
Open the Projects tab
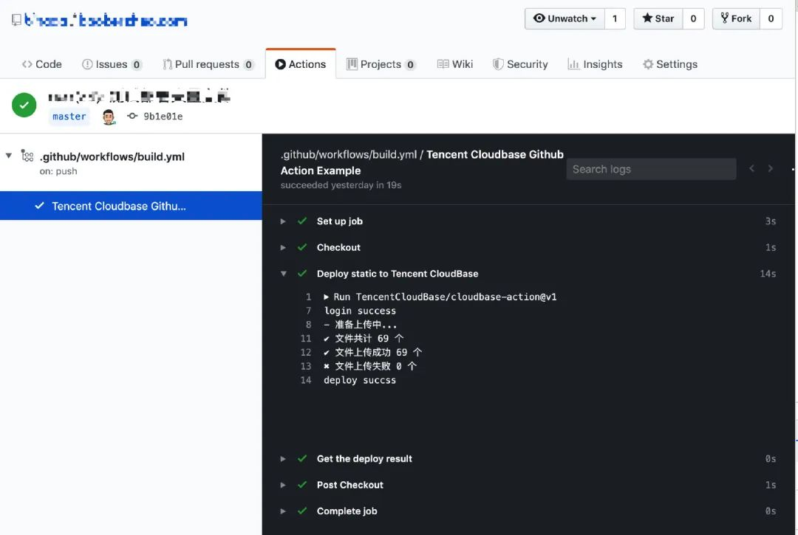(x=381, y=64)
